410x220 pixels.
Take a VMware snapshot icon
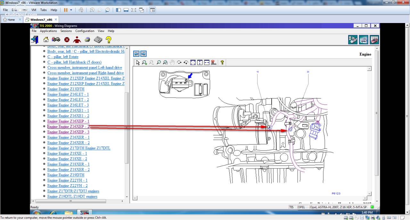92,10
